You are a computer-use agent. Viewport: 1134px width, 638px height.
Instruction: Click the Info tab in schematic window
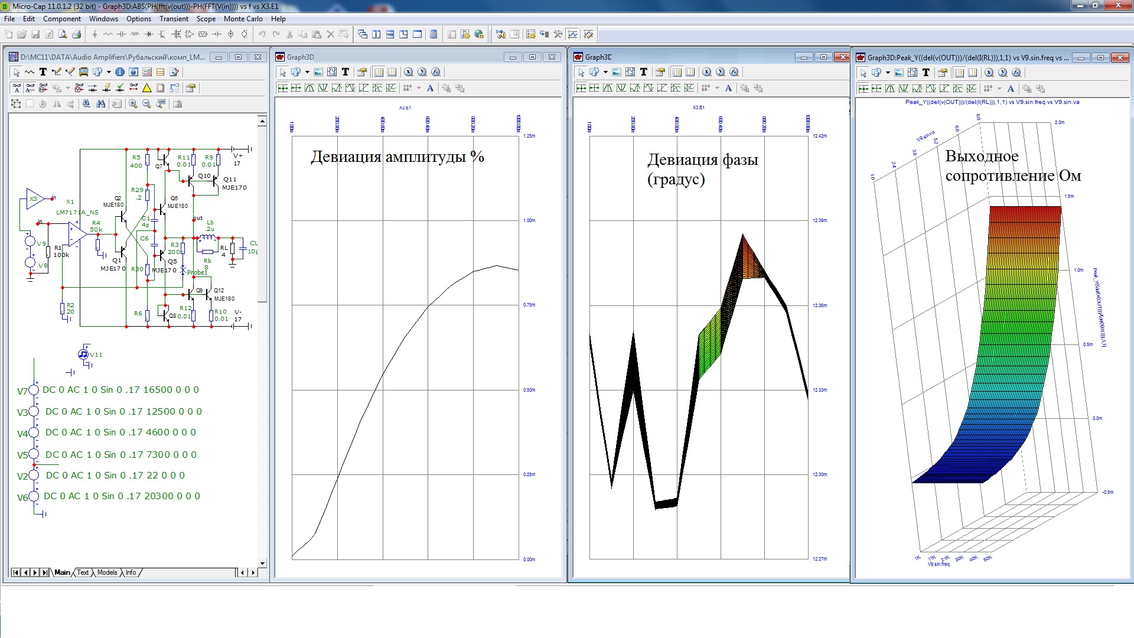pyautogui.click(x=131, y=572)
